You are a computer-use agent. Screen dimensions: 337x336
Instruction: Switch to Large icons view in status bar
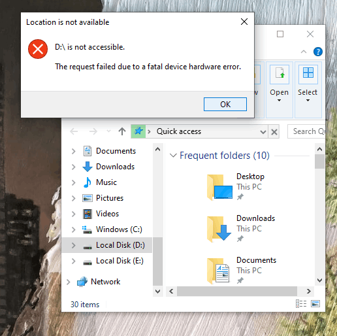pyautogui.click(x=315, y=303)
